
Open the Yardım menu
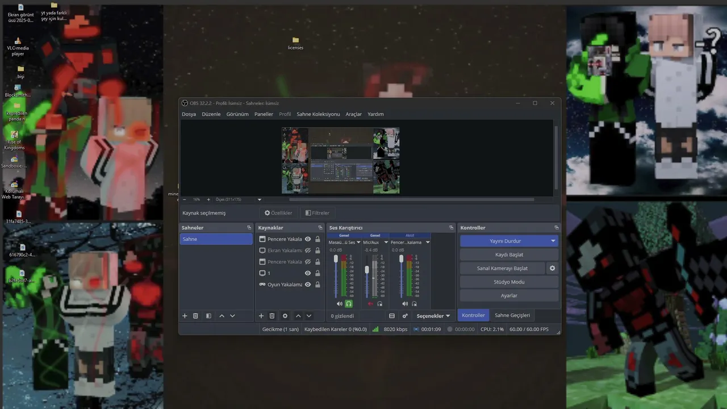(375, 114)
